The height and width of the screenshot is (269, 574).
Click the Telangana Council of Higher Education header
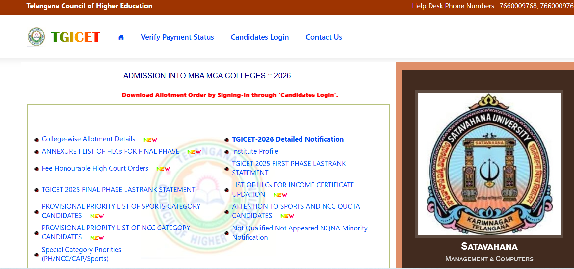point(90,6)
